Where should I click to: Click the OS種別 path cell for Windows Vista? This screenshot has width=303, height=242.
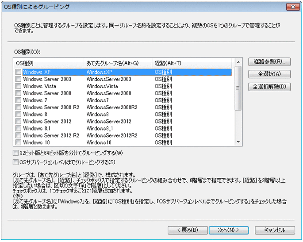(x=163, y=86)
